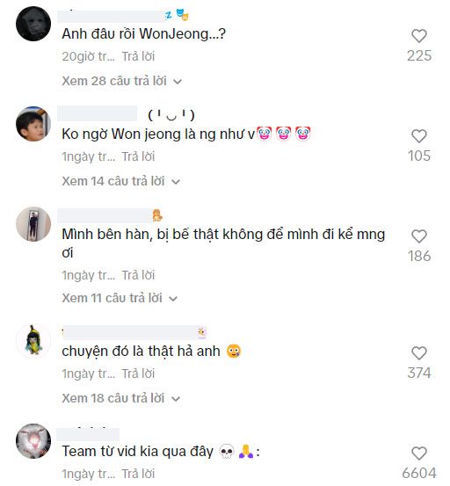Viewport: 450px width, 486px height.
Task: Reply to the clown emoji comment
Action: pyautogui.click(x=138, y=156)
